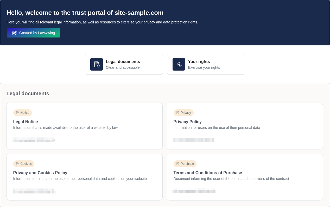
Task: Open the Terms and Conditions of Purchase title
Action: (x=207, y=173)
